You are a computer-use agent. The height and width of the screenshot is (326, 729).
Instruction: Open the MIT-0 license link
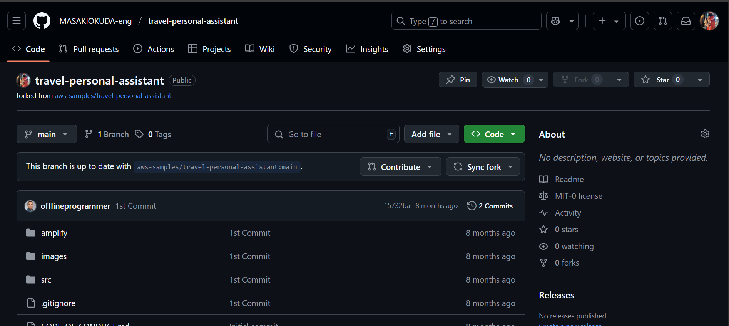[571, 196]
